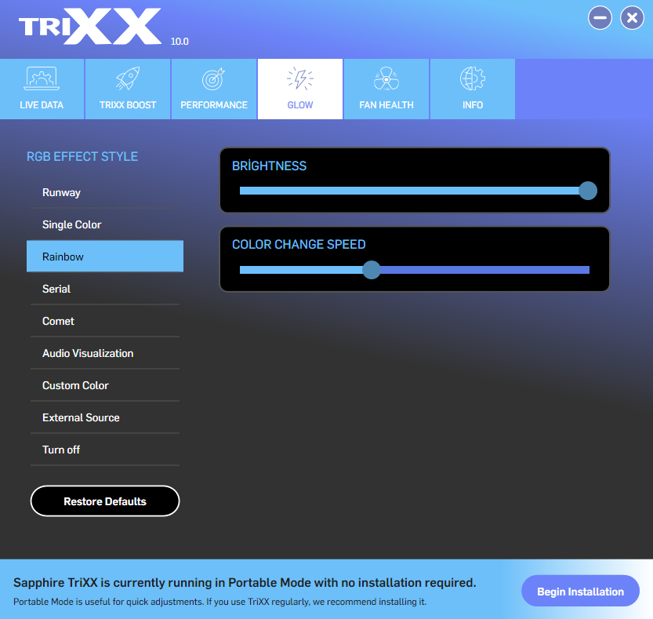Choose Single Color effect style

click(x=105, y=224)
